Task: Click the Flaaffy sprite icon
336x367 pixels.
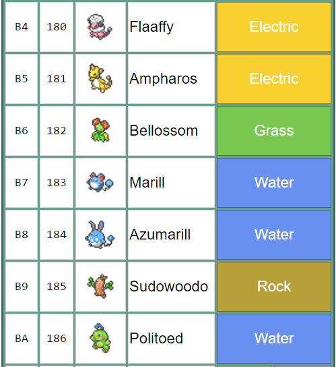Action: tap(100, 27)
